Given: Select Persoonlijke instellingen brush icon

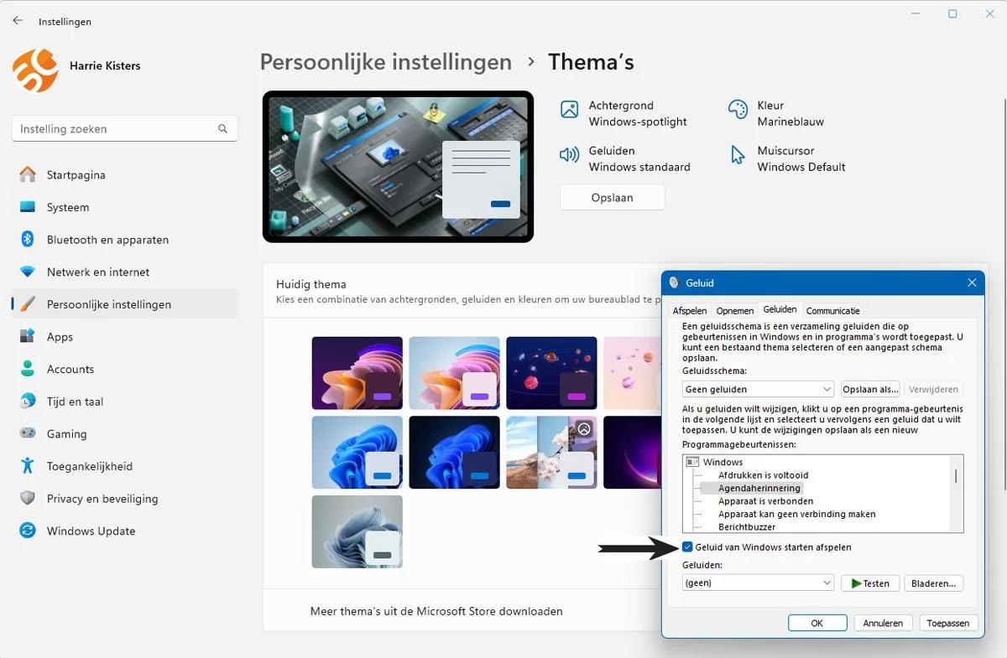Looking at the screenshot, I should tap(28, 304).
